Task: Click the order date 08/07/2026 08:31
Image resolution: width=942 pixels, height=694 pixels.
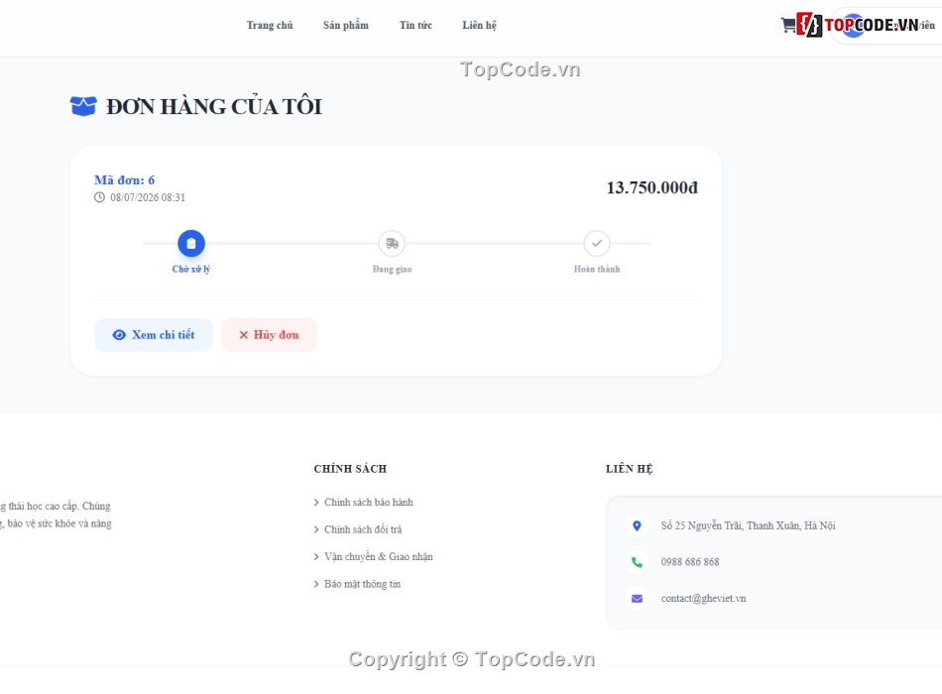Action: [x=148, y=197]
